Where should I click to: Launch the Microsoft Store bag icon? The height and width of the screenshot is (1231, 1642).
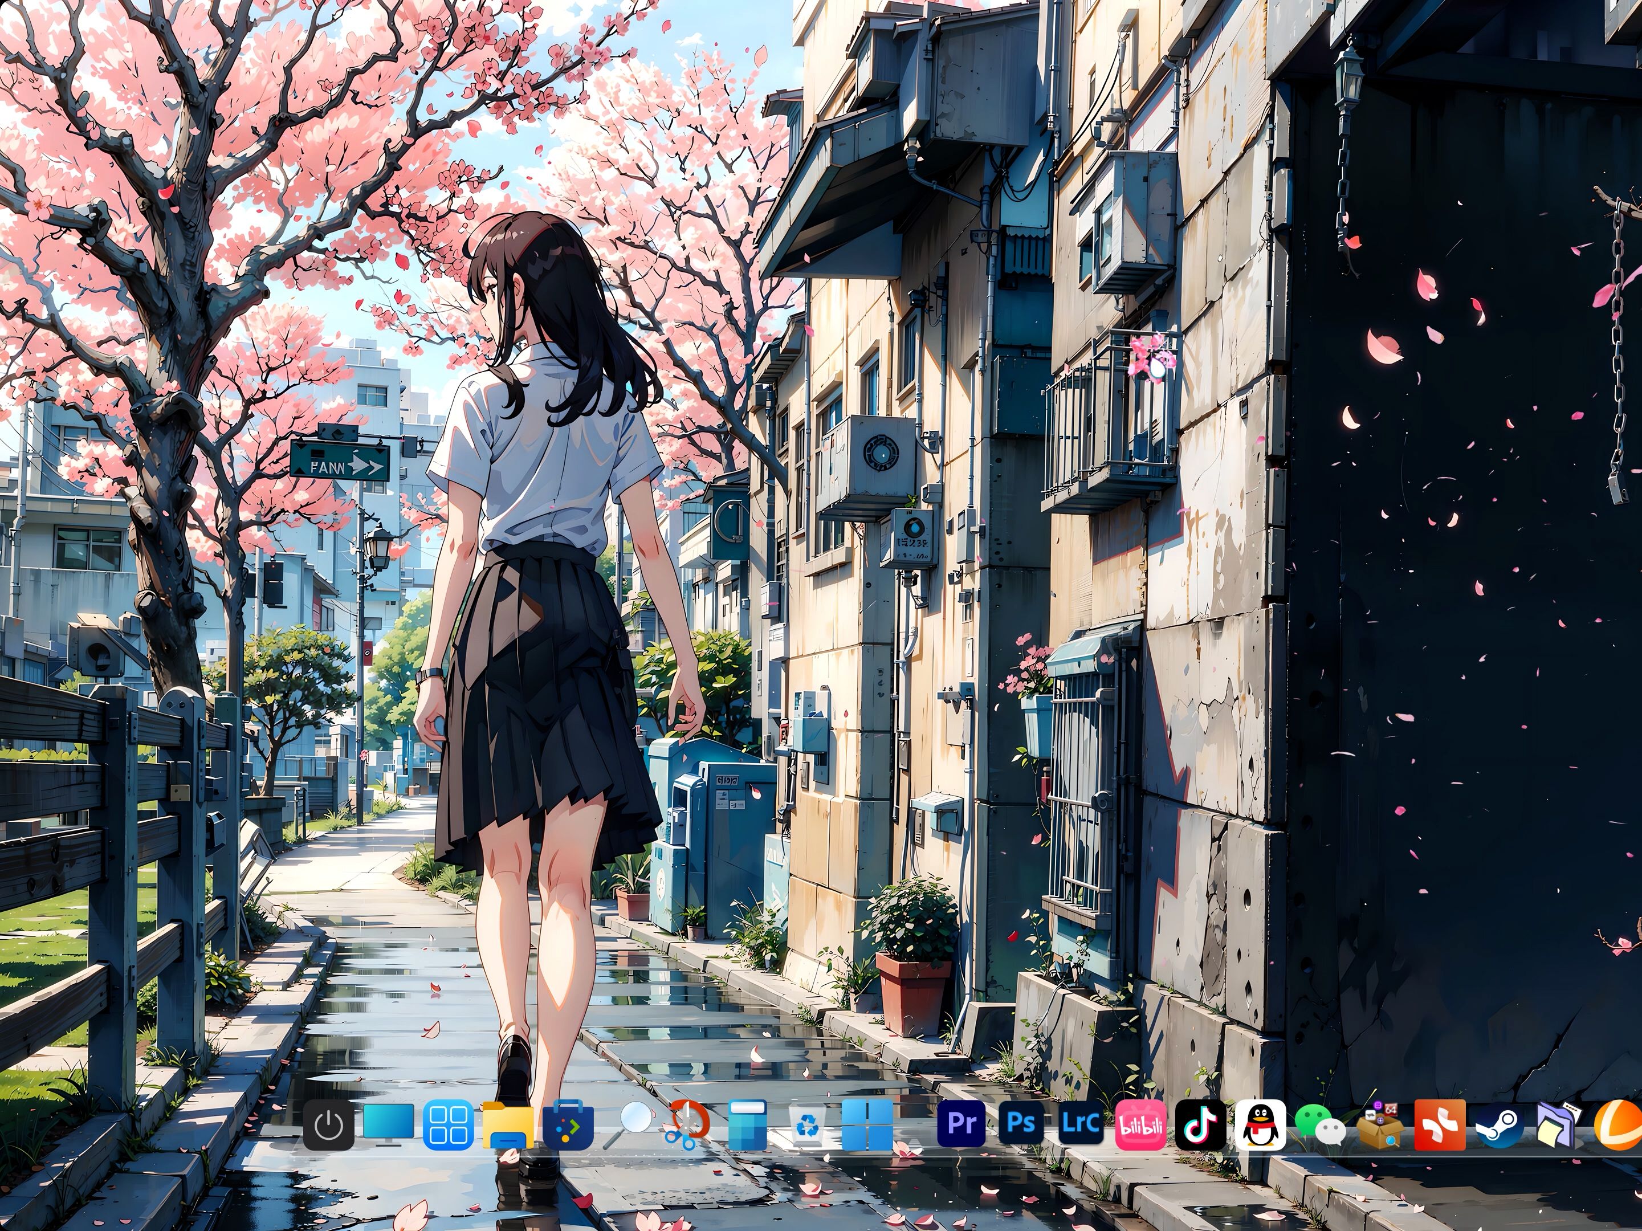coord(568,1125)
